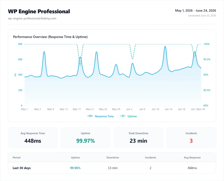The width and height of the screenshot is (224, 181).
Task: Click the Downtime column header
Action: point(113,157)
